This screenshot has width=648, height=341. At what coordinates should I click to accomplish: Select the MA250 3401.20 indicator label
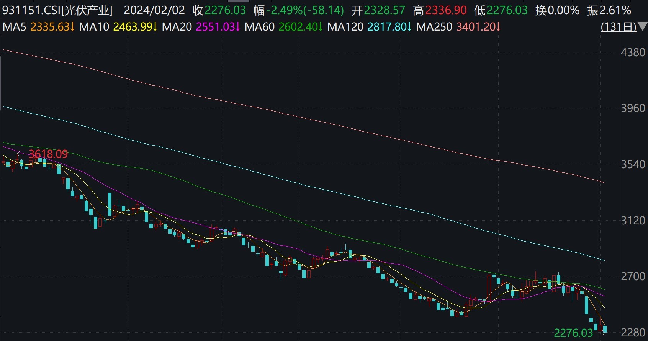458,27
